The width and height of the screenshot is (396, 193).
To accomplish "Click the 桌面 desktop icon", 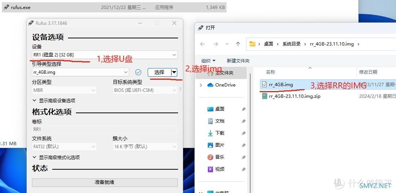I will [210, 109].
